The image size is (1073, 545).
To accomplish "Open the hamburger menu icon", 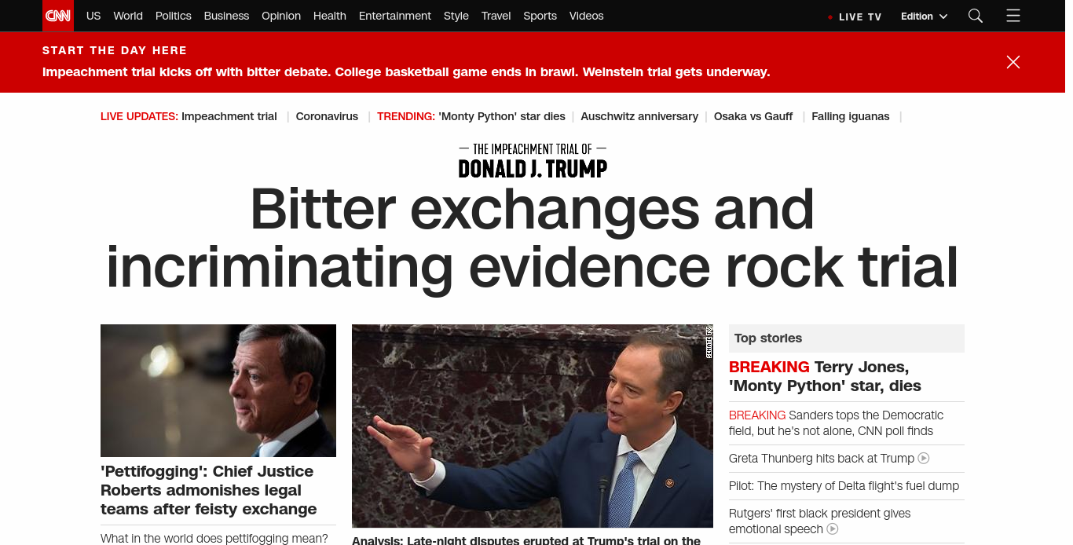I will 1013,16.
